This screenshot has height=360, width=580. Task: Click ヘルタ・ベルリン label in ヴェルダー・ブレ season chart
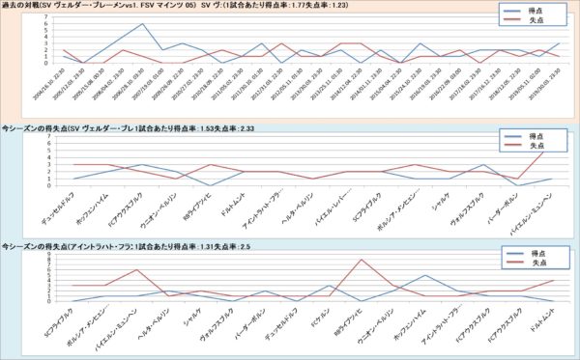[x=298, y=208]
